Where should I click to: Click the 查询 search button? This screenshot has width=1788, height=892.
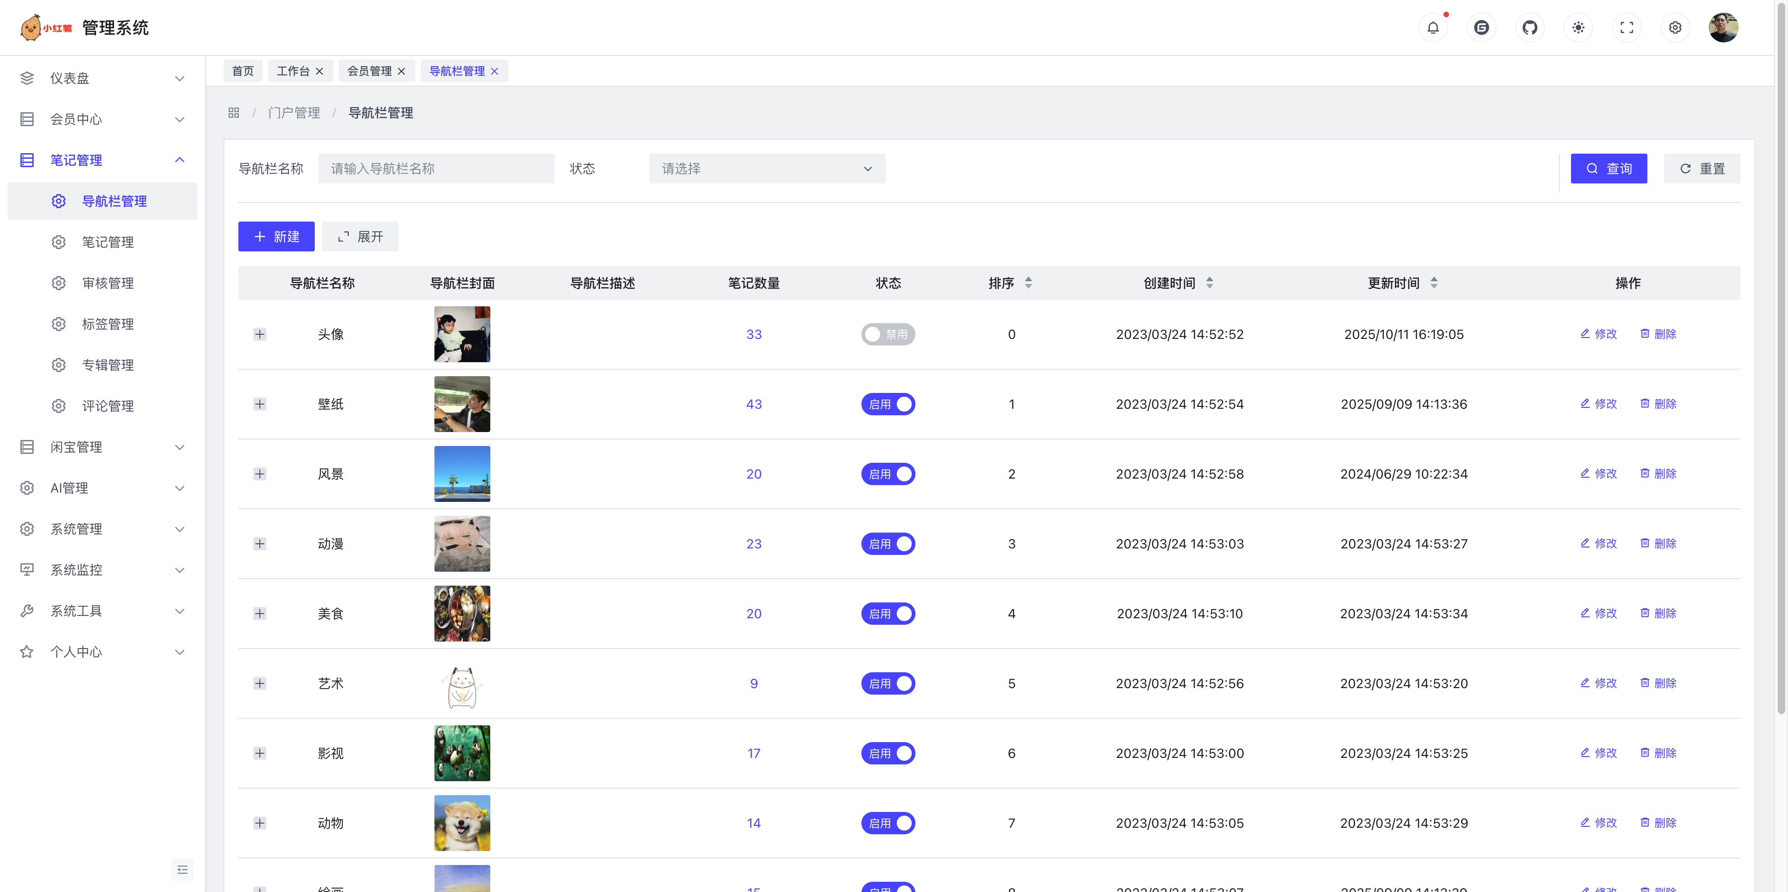tap(1608, 169)
